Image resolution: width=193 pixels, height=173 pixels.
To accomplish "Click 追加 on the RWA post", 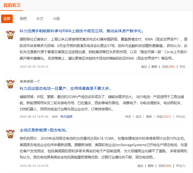I will 144,67.
